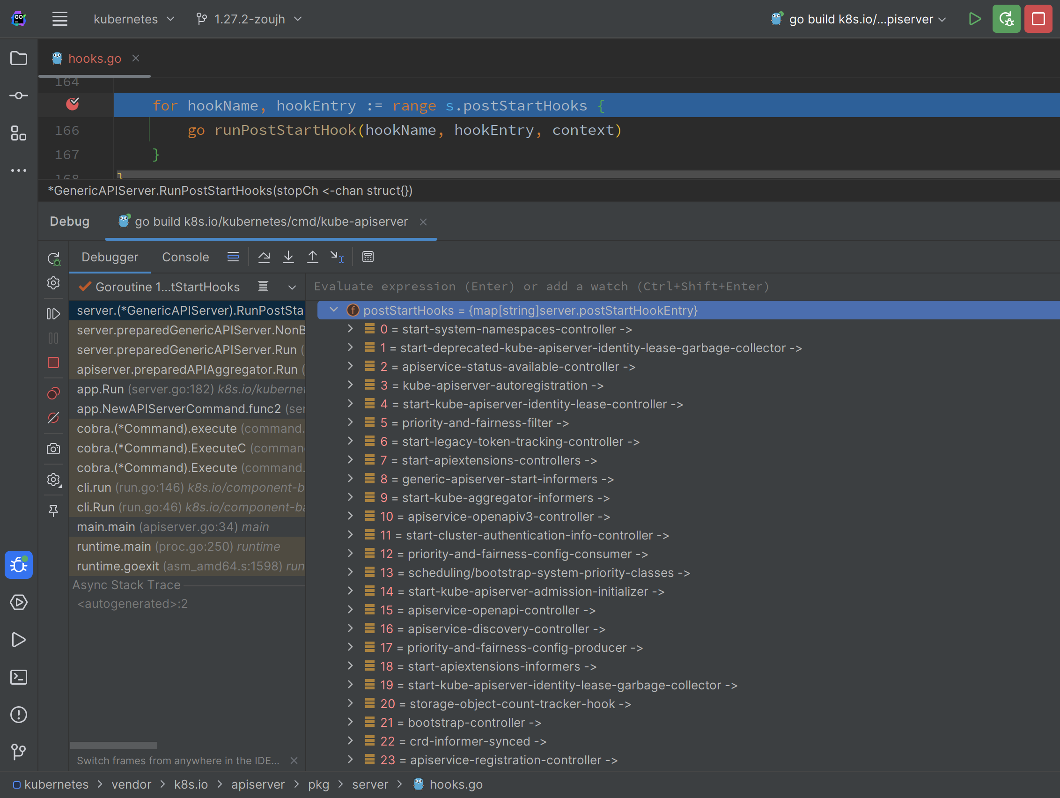This screenshot has height=798, width=1060.
Task: Select the app.Run stack frame
Action: (x=187, y=389)
